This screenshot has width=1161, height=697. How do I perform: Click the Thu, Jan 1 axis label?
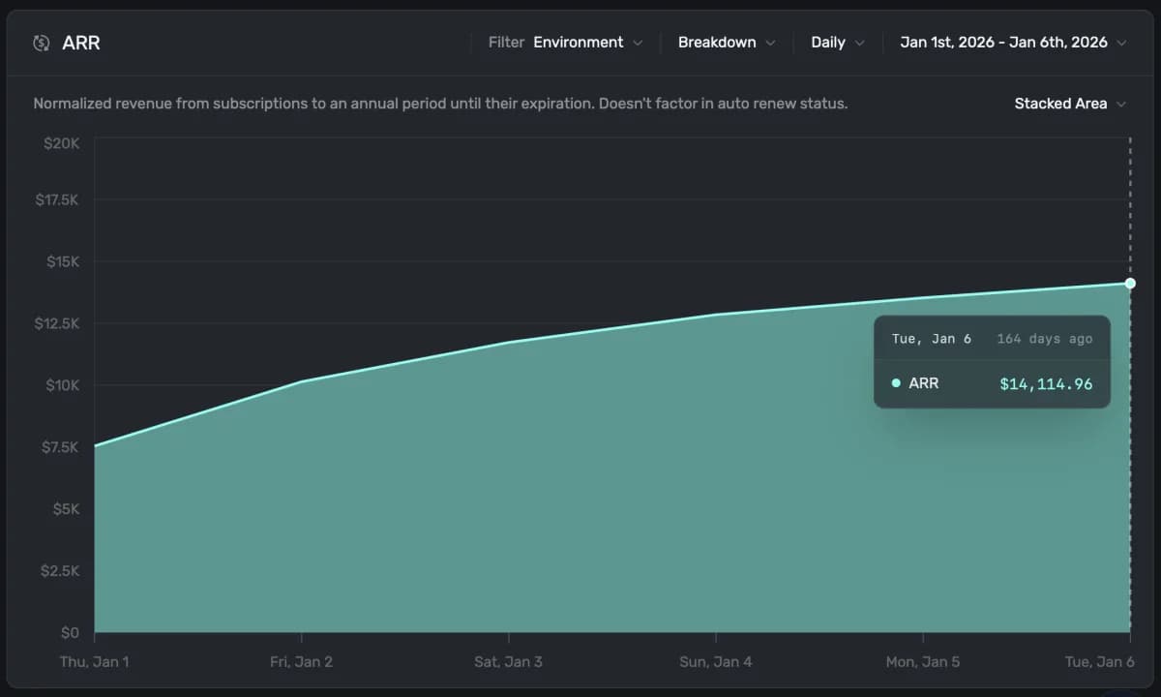tap(95, 662)
